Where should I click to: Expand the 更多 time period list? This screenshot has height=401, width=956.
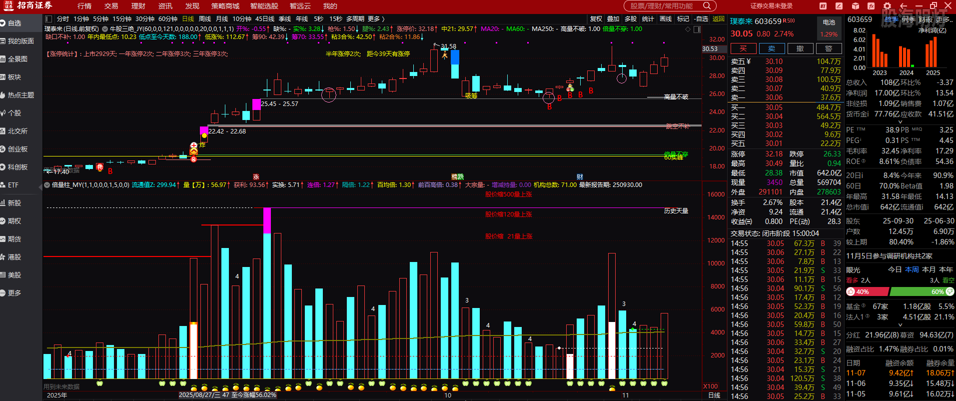click(x=376, y=19)
